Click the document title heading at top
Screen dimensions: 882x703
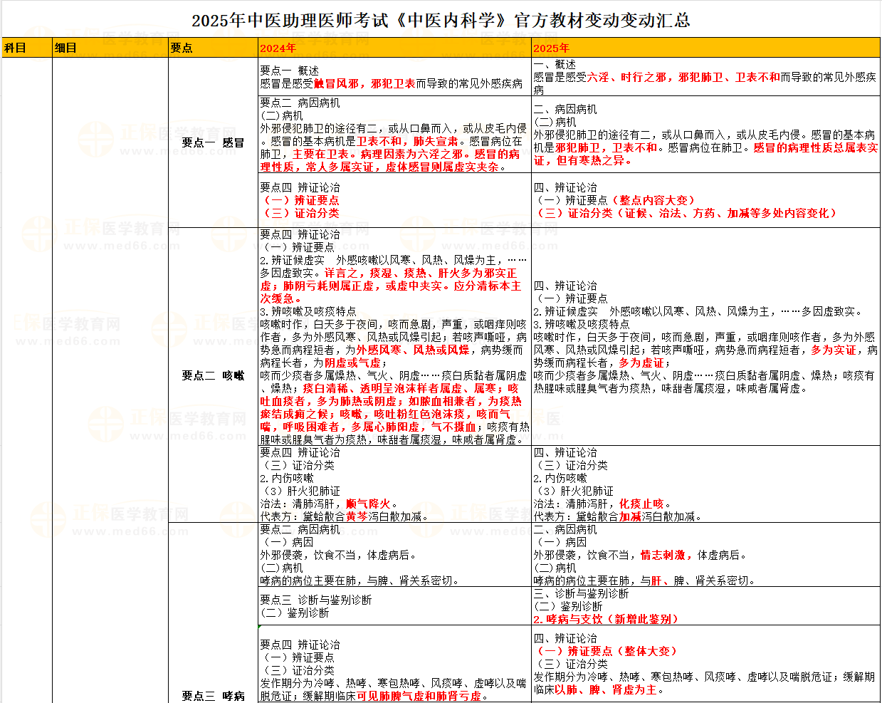coord(441,20)
